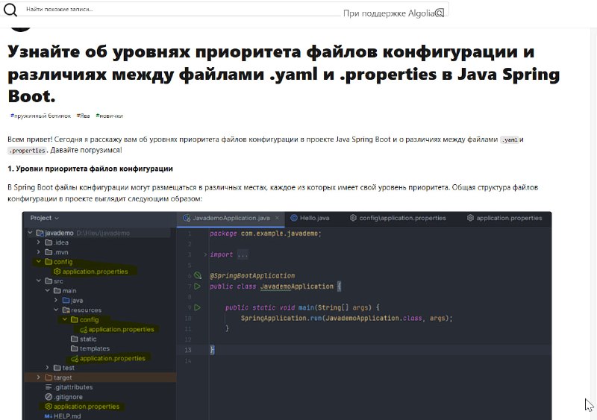Viewport: 597px width, 420px height.
Task: Click run gutter icon beside main method
Action: point(197,307)
